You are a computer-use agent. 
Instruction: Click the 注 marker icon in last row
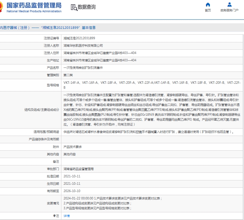tap(54, 216)
